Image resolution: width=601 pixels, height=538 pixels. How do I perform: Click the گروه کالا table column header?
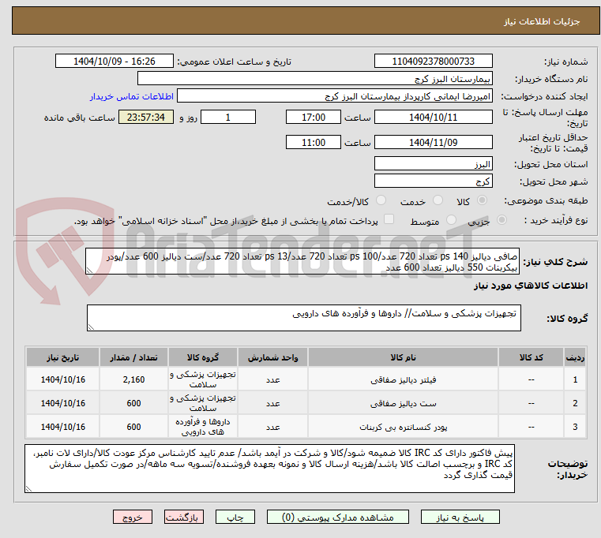point(203,357)
